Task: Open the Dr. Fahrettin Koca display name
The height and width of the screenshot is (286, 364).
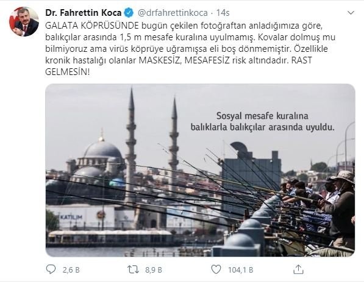Action: (x=84, y=13)
